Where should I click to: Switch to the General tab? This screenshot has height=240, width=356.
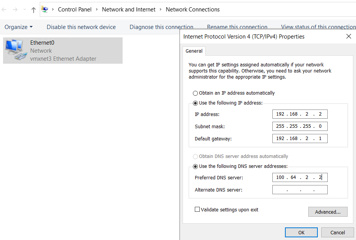click(x=194, y=51)
